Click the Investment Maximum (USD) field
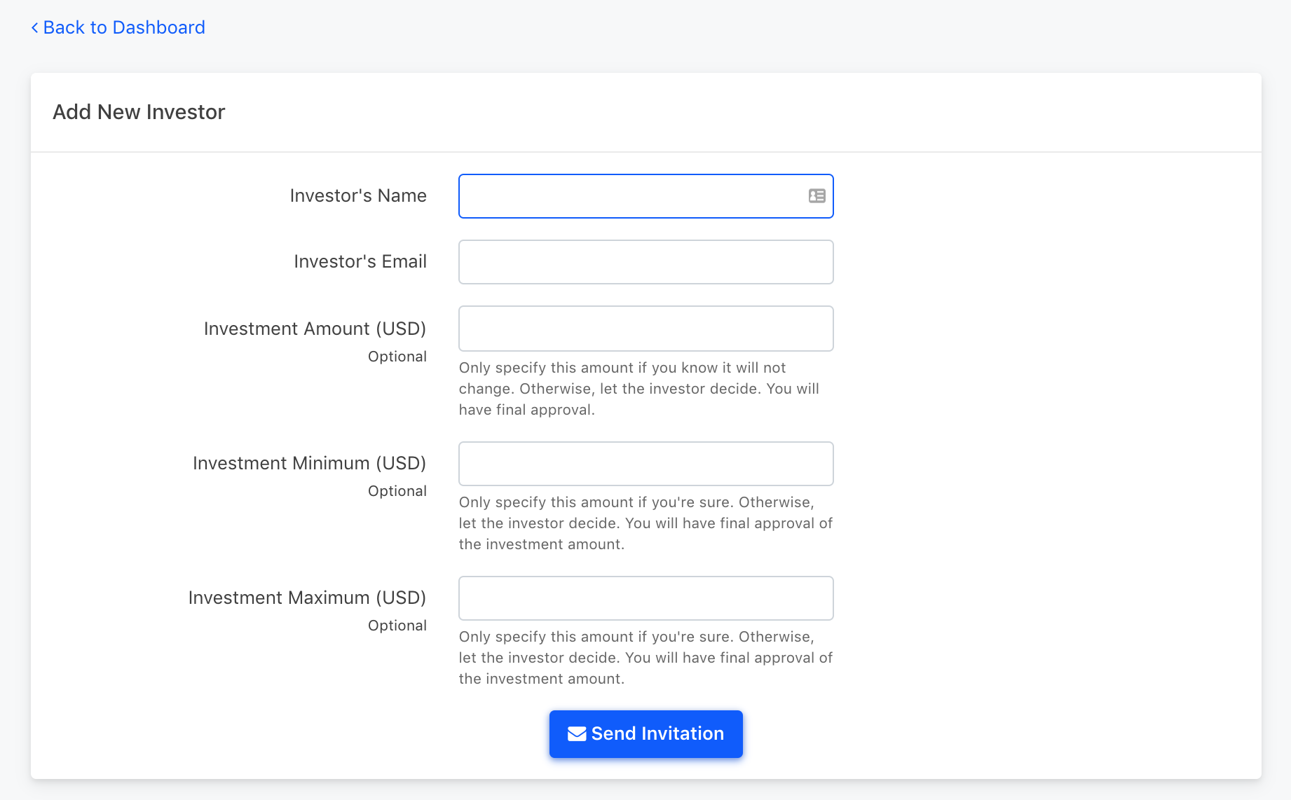The image size is (1291, 800). coord(645,598)
